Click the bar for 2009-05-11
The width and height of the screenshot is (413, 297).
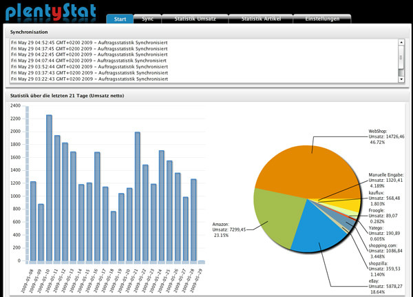(x=57, y=198)
